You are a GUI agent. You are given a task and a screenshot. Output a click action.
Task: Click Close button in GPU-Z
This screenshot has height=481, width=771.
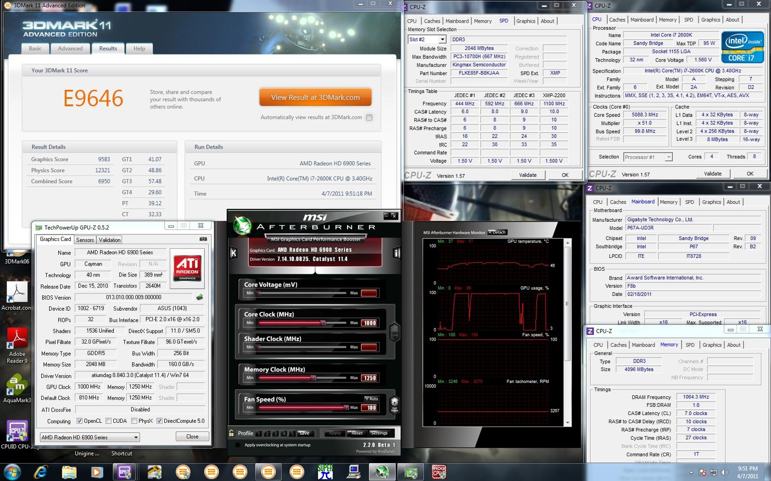pos(192,437)
